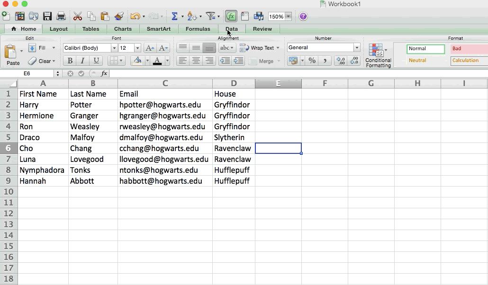This screenshot has height=285, width=488.
Task: Click the AutoSum icon in the toolbar
Action: 175,16
